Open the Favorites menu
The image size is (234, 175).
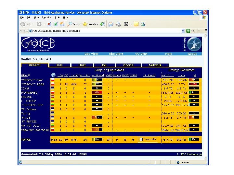click(x=47, y=17)
